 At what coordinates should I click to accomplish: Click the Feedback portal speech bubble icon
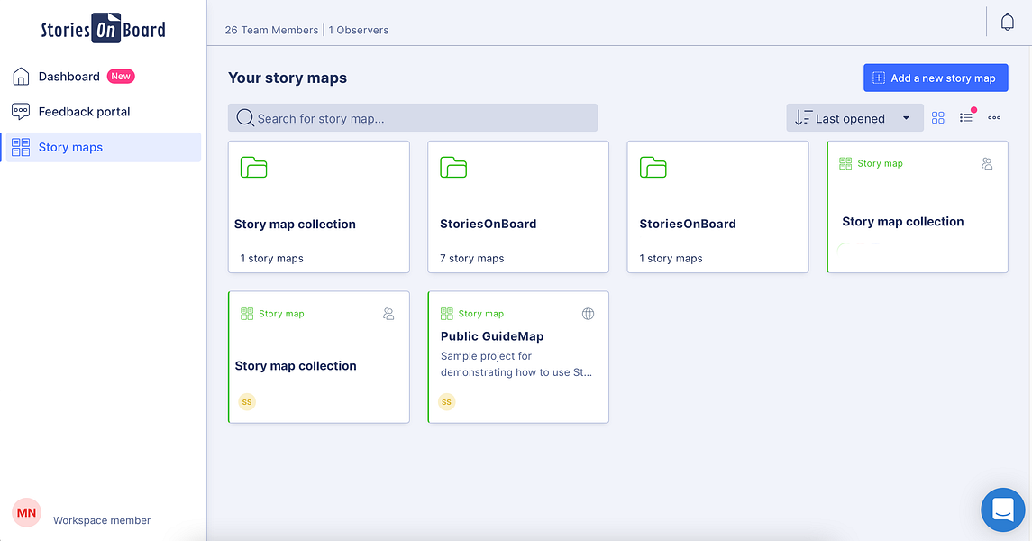click(21, 111)
